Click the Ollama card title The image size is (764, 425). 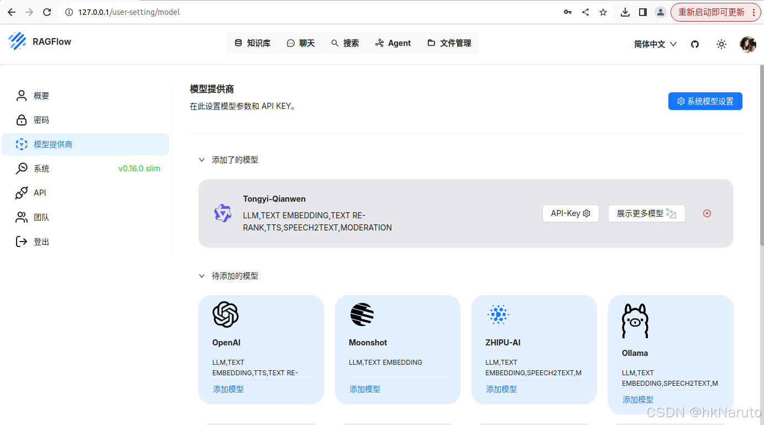click(635, 353)
